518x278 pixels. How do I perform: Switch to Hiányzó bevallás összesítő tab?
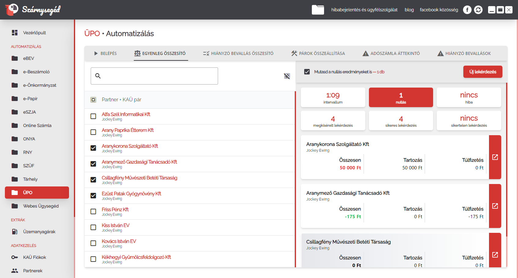[x=238, y=53]
